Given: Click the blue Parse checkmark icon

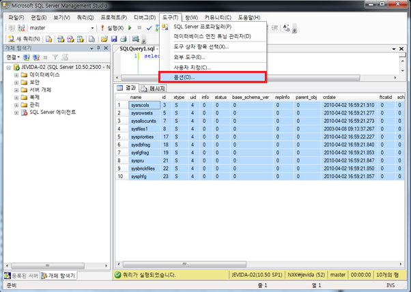Looking at the screenshot, I should [x=149, y=28].
